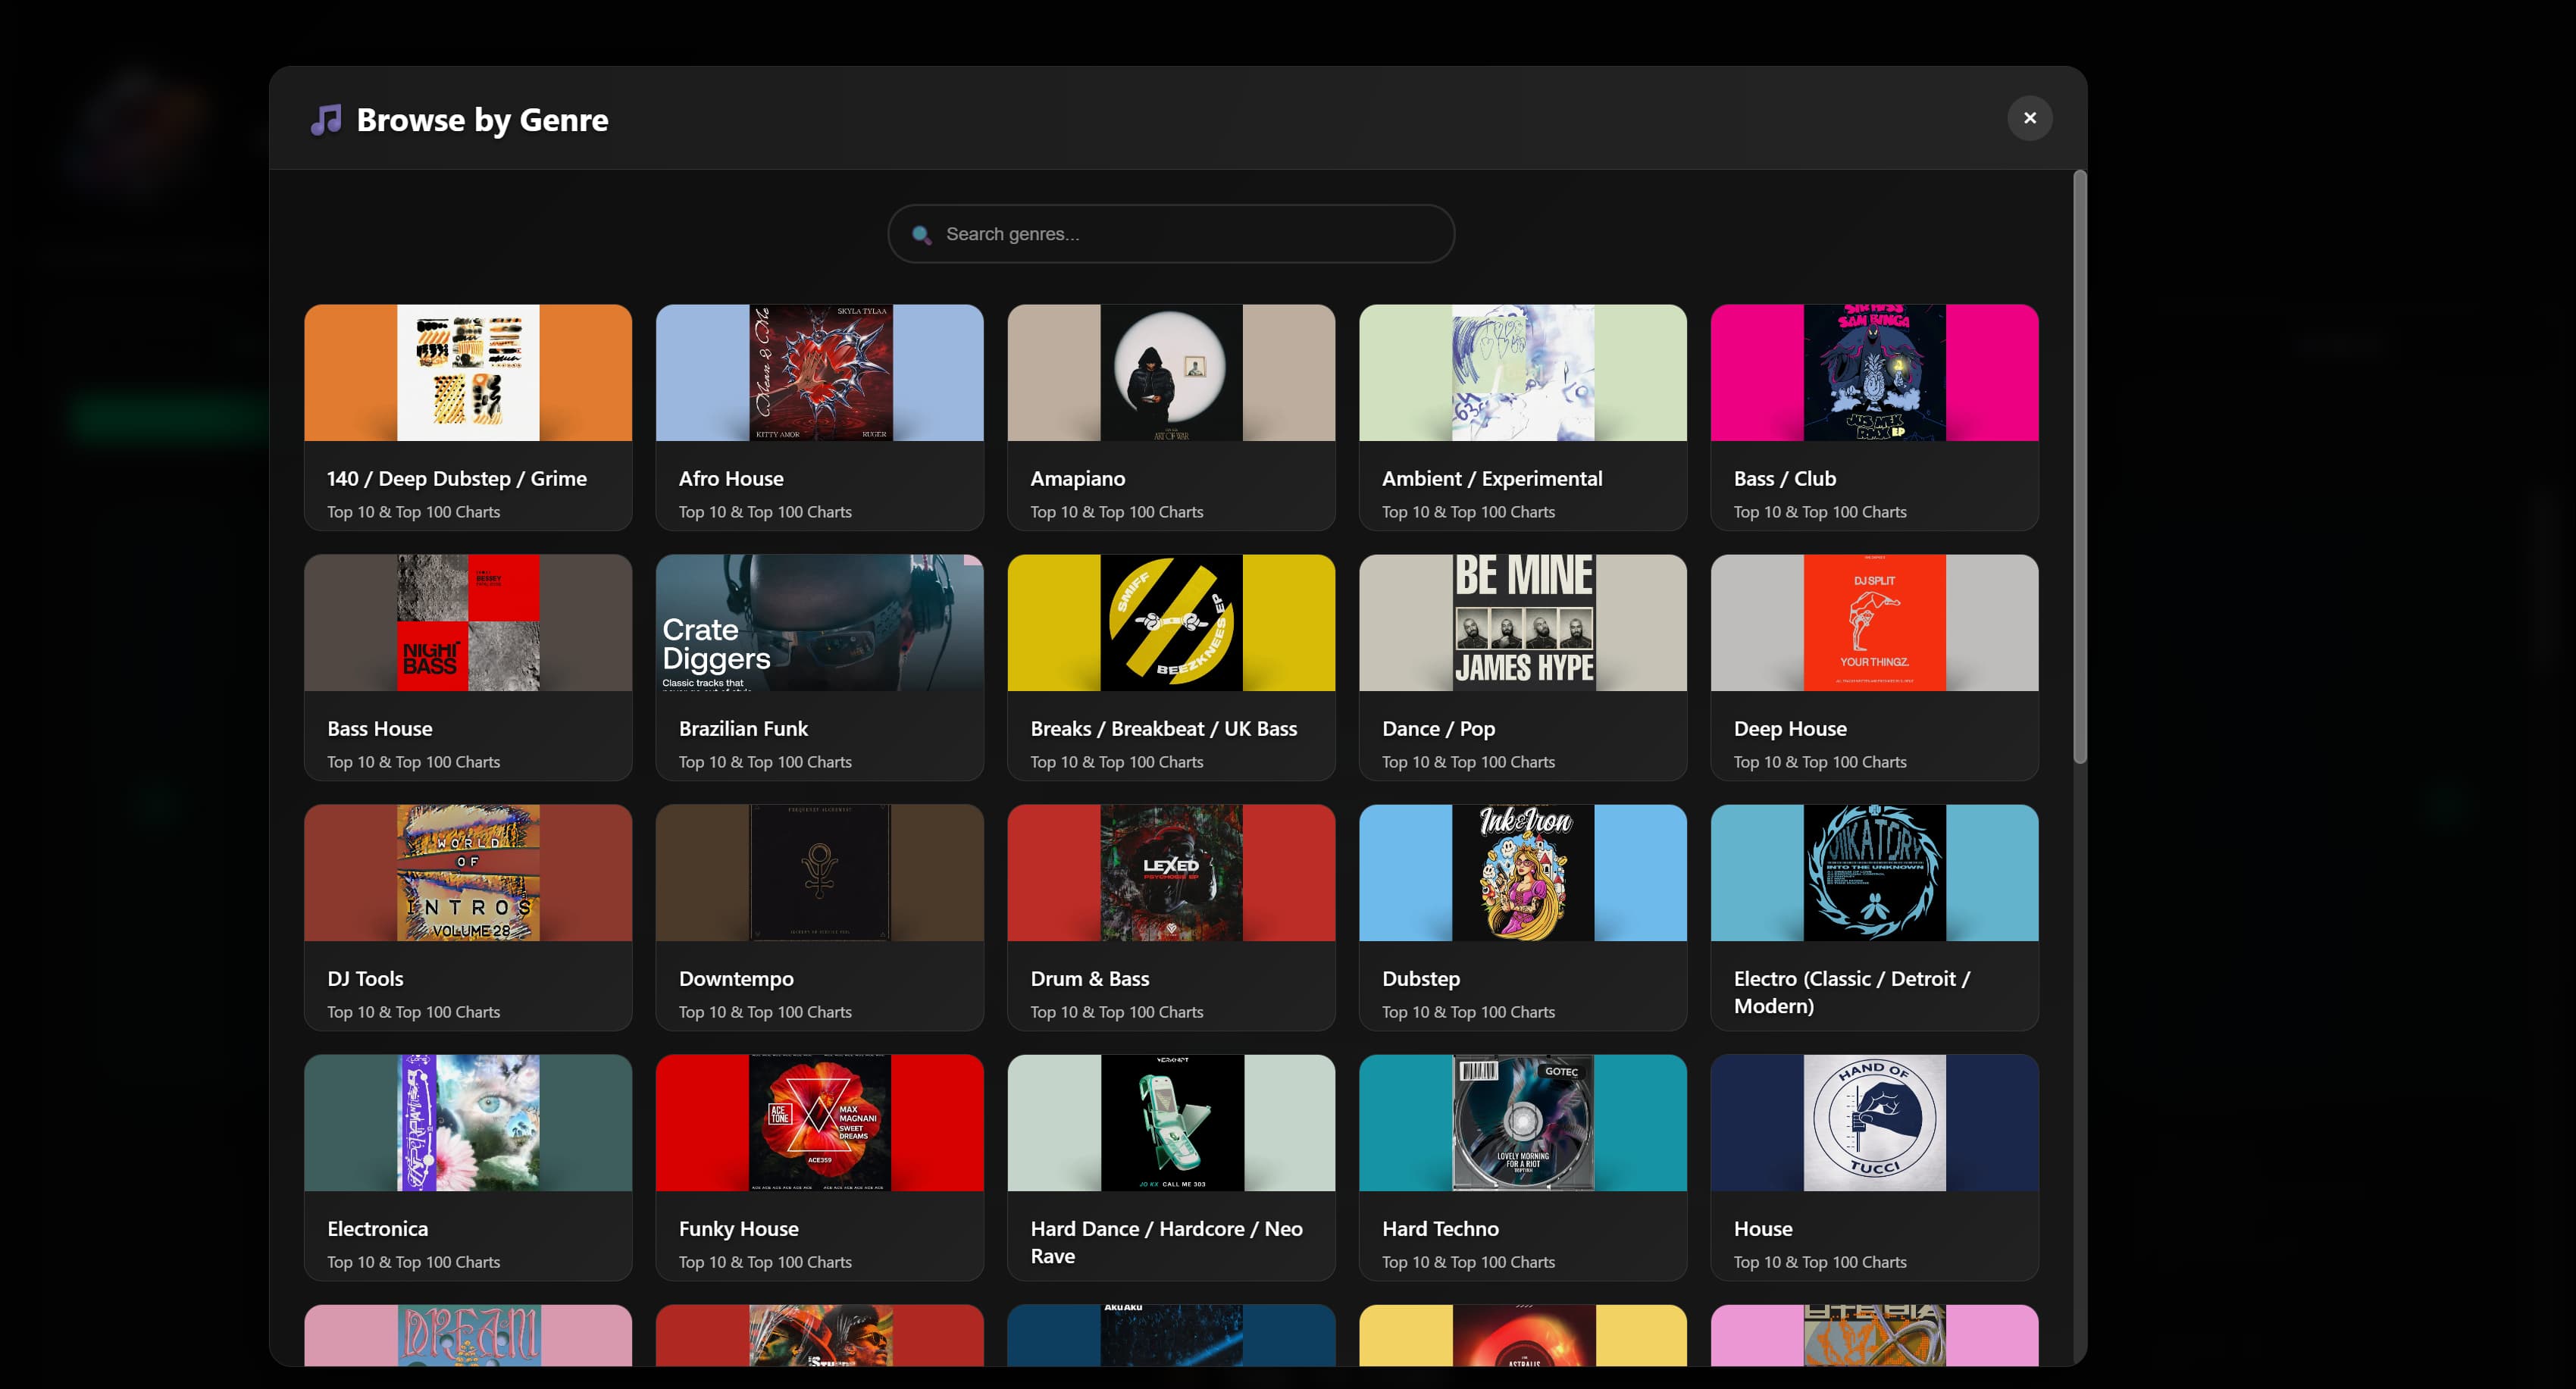
Task: Click "Top 10 & Top 100 Charts" under House
Action: pyautogui.click(x=1820, y=1262)
